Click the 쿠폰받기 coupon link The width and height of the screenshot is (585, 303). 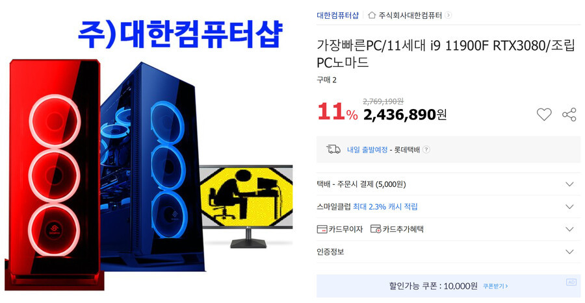click(495, 286)
